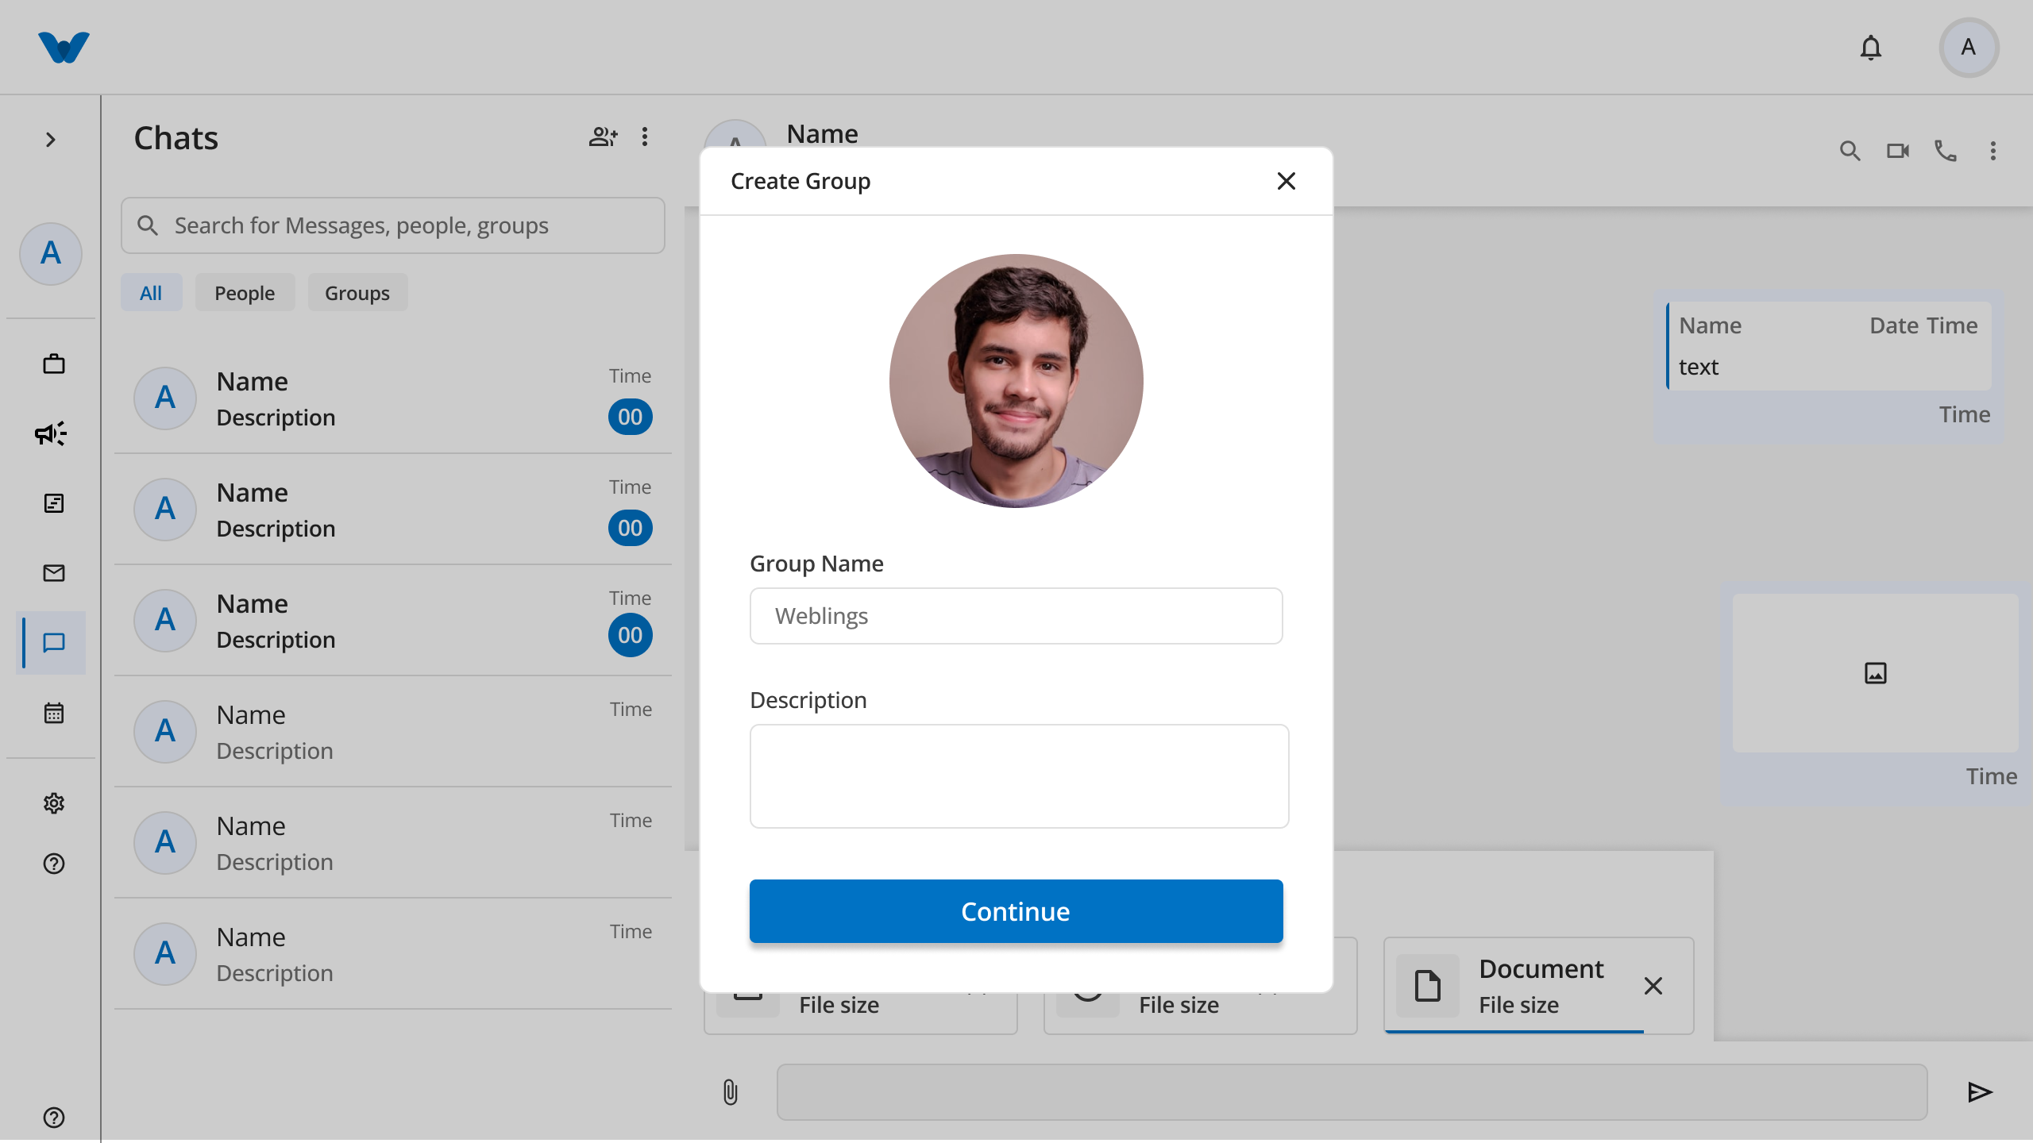Image resolution: width=2033 pixels, height=1143 pixels.
Task: Click the add people icon in Chats
Action: [604, 137]
